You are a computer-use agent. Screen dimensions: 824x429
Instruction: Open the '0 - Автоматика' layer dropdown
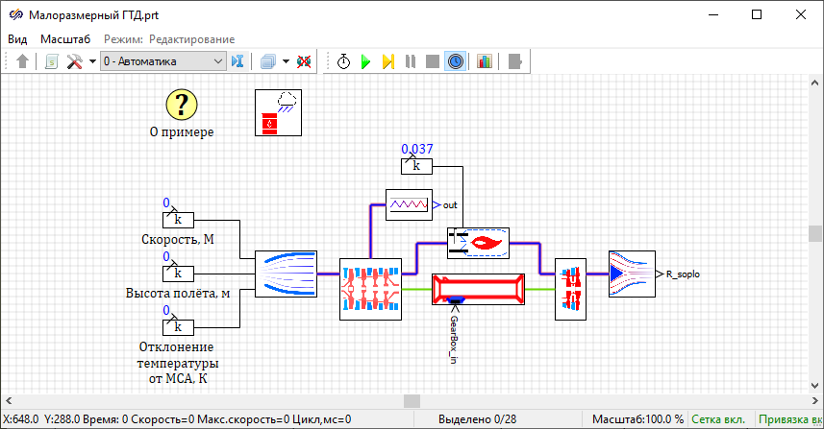coord(162,61)
